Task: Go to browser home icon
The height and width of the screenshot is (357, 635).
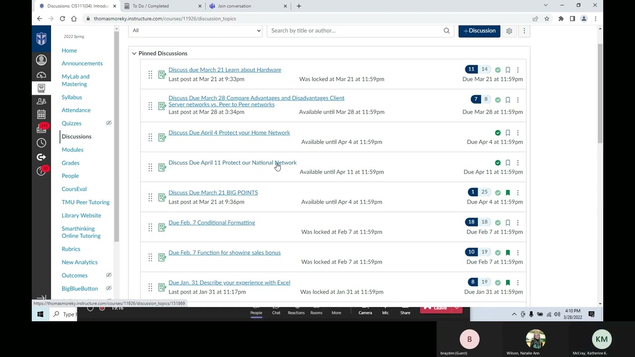Action: [73, 19]
